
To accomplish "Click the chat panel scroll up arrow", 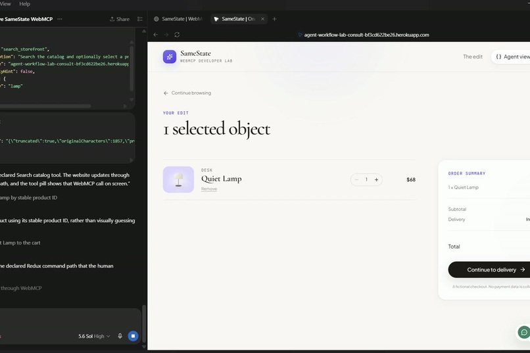I will coord(144,31).
